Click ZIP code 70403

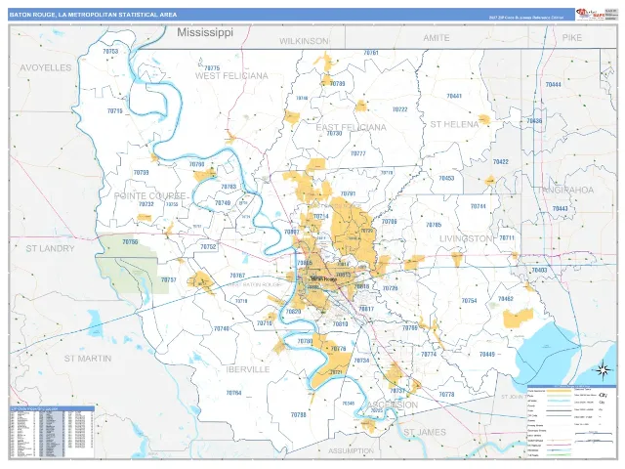539,271
